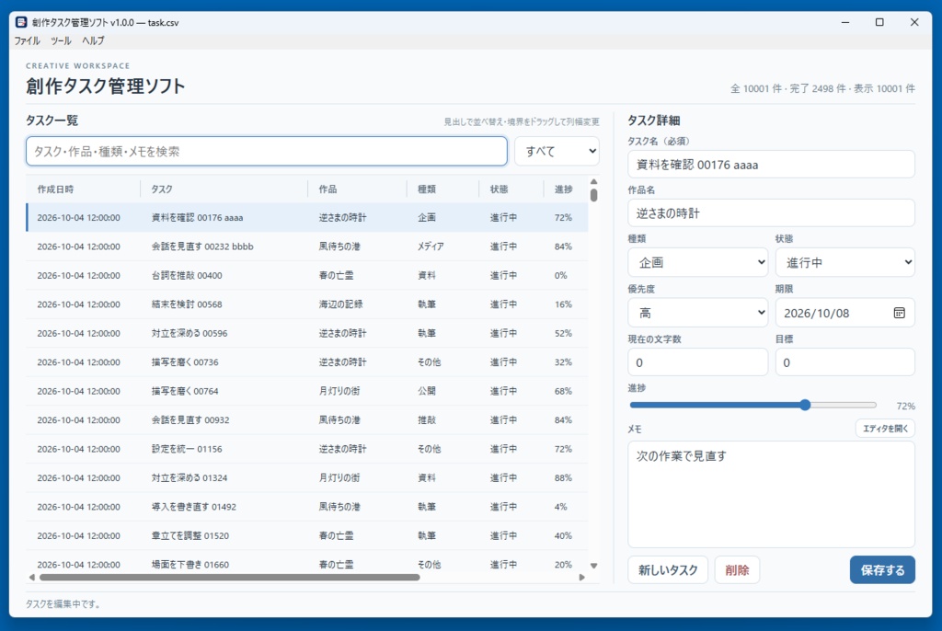The width and height of the screenshot is (942, 631).
Task: Open the 優先度 dropdown showing 高
Action: 697,313
